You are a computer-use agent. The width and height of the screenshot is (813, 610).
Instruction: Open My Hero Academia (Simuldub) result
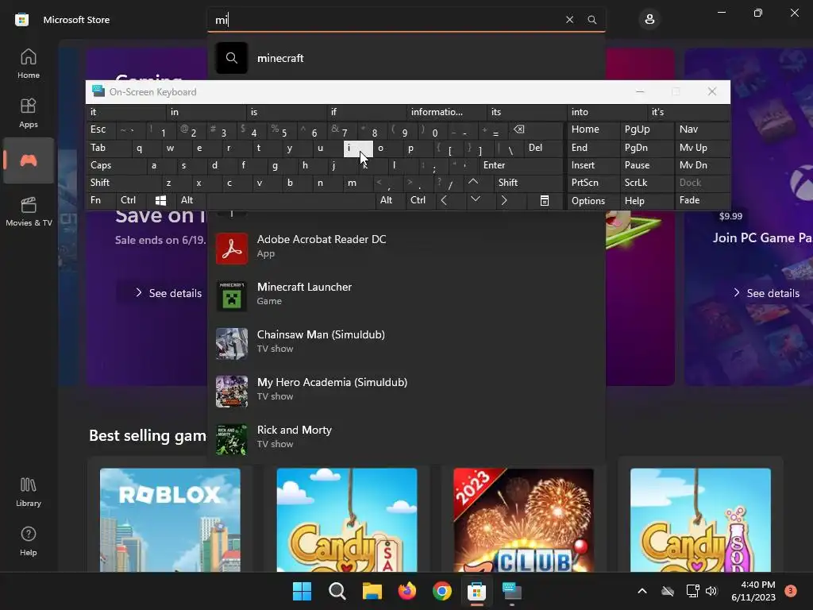click(406, 391)
